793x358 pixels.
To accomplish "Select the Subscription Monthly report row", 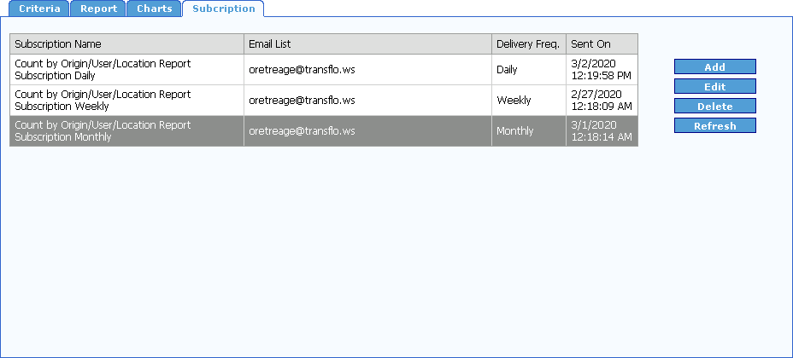I will pos(126,131).
